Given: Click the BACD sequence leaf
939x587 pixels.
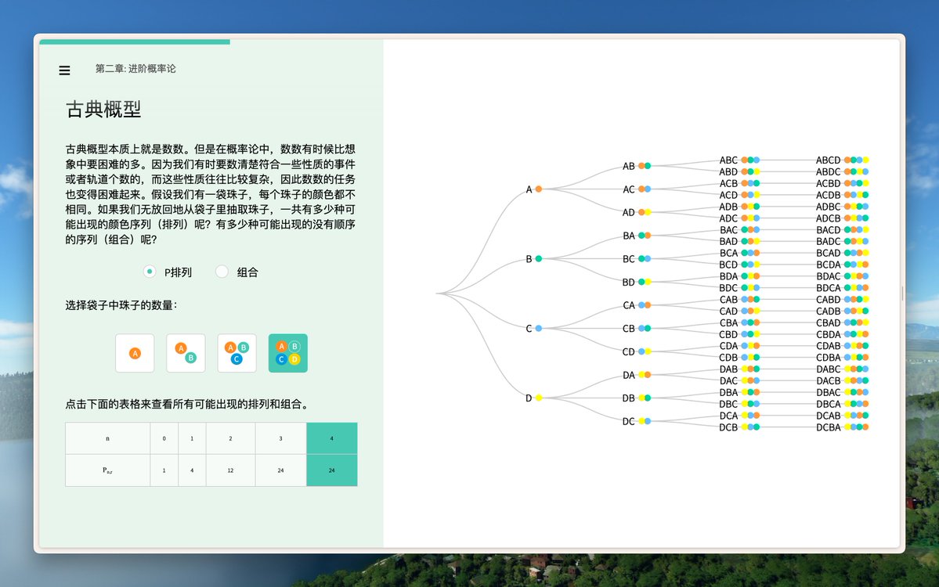Looking at the screenshot, I should coord(842,230).
